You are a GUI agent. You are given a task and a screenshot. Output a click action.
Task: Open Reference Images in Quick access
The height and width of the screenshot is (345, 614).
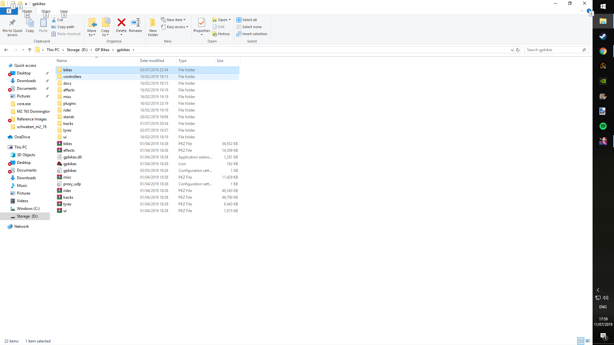pyautogui.click(x=32, y=119)
